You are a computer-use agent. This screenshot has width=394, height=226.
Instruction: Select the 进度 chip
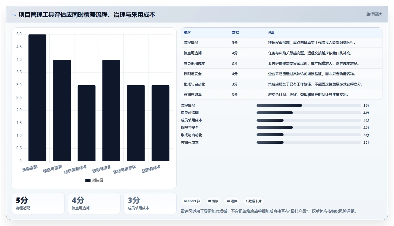[232, 201]
